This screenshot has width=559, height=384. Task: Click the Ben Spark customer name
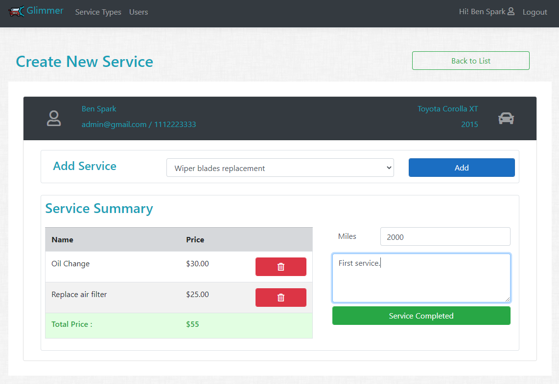[x=99, y=109]
